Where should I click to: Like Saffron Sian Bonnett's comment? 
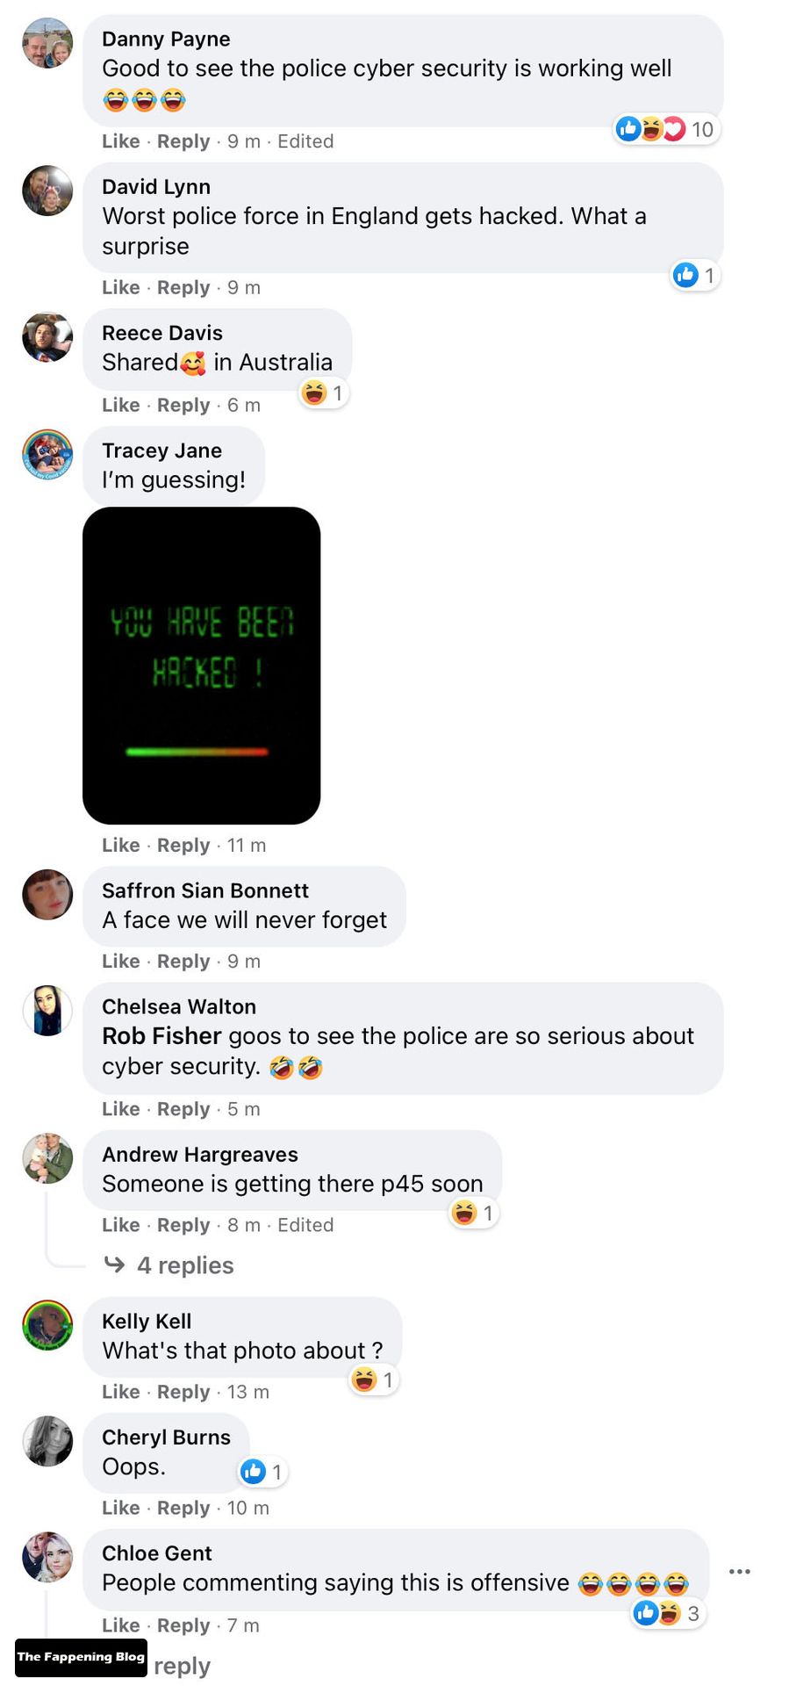(x=121, y=962)
